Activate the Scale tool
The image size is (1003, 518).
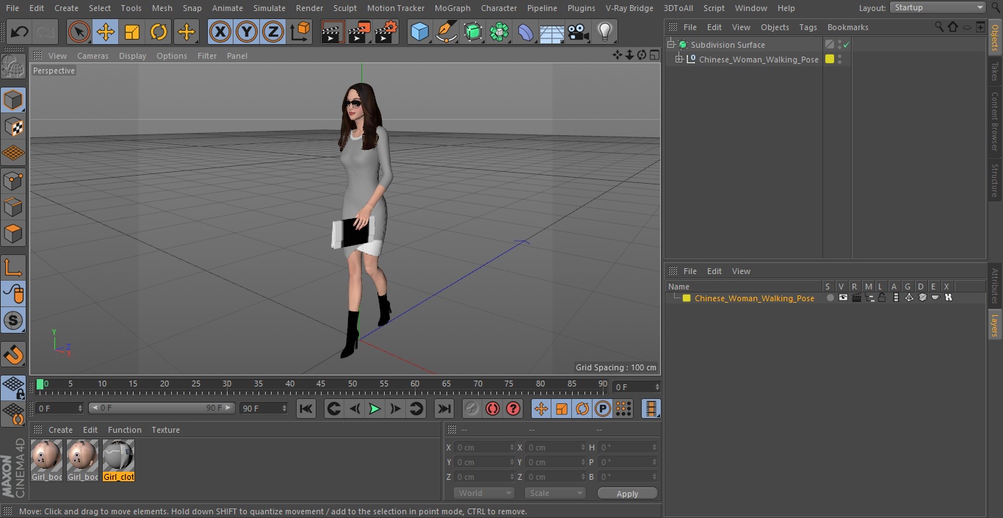tap(132, 32)
